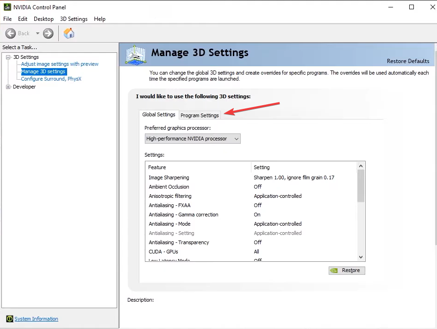Select Adjust image settings with preview
437x329 pixels.
60,64
